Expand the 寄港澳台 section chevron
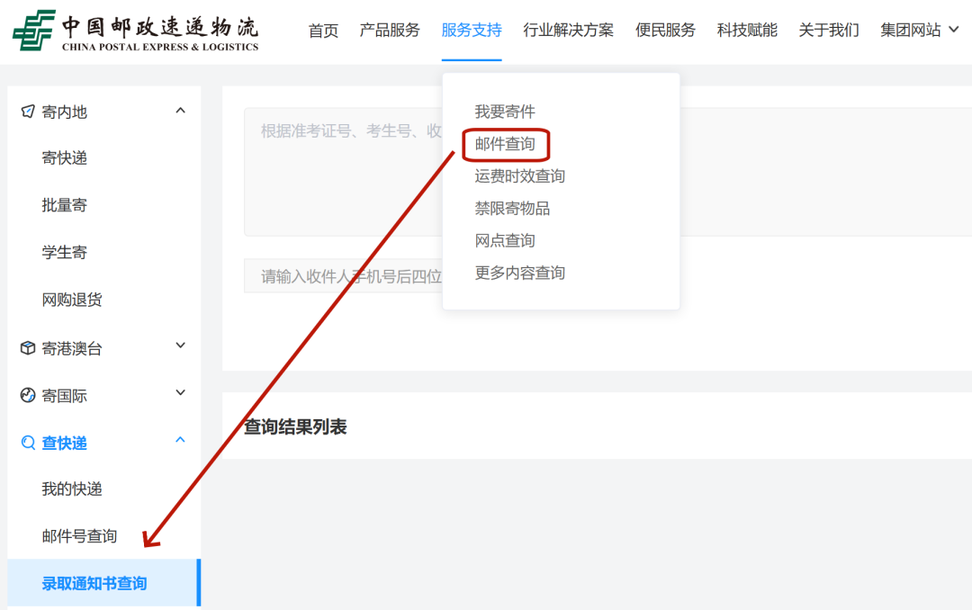The image size is (972, 610). point(180,345)
